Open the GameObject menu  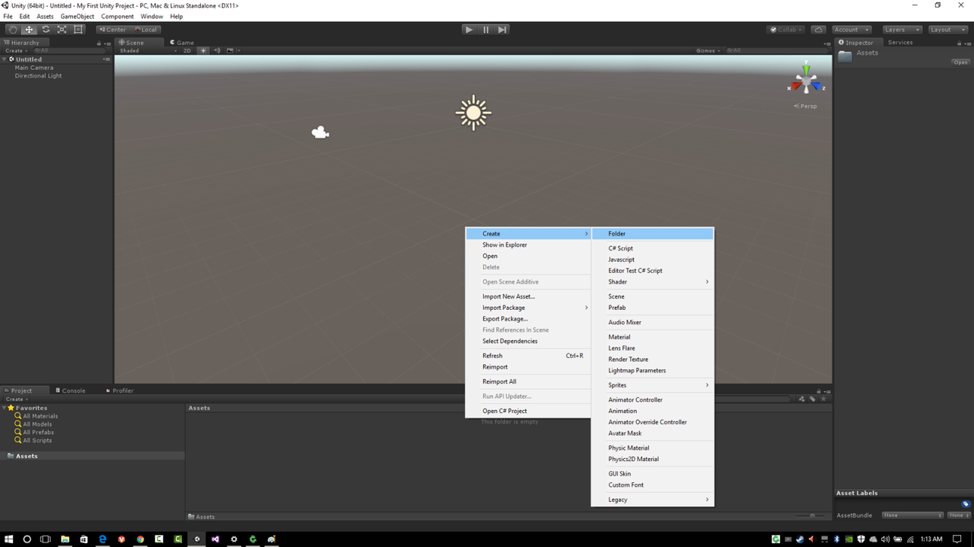tap(77, 16)
